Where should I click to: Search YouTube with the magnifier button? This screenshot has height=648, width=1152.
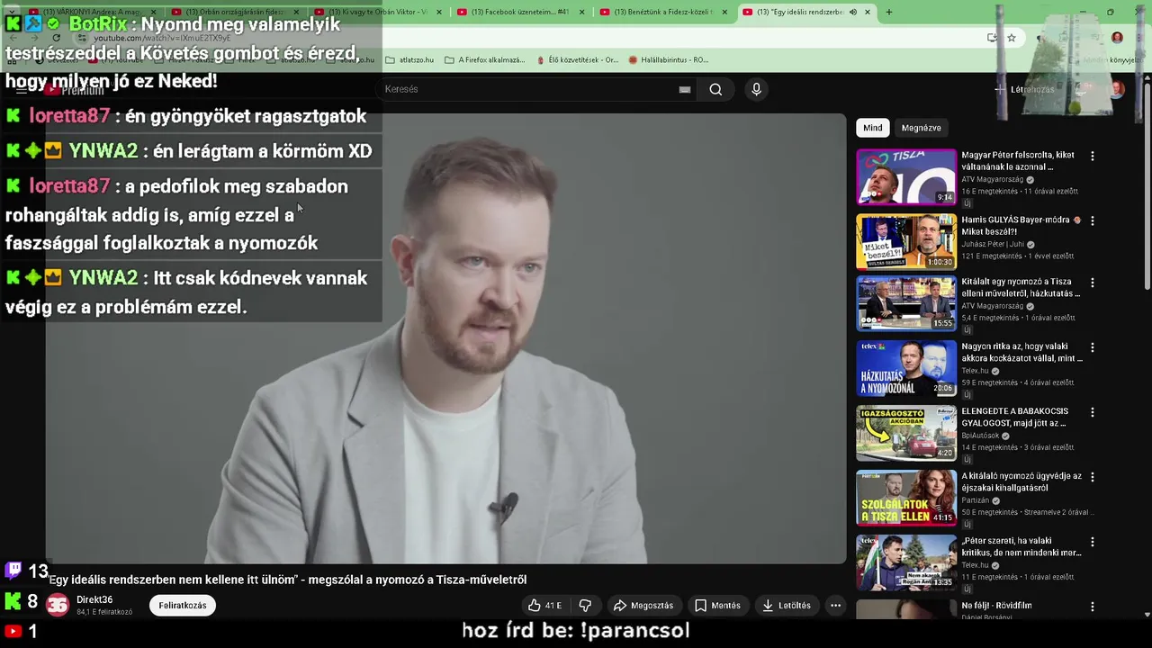[x=715, y=89]
